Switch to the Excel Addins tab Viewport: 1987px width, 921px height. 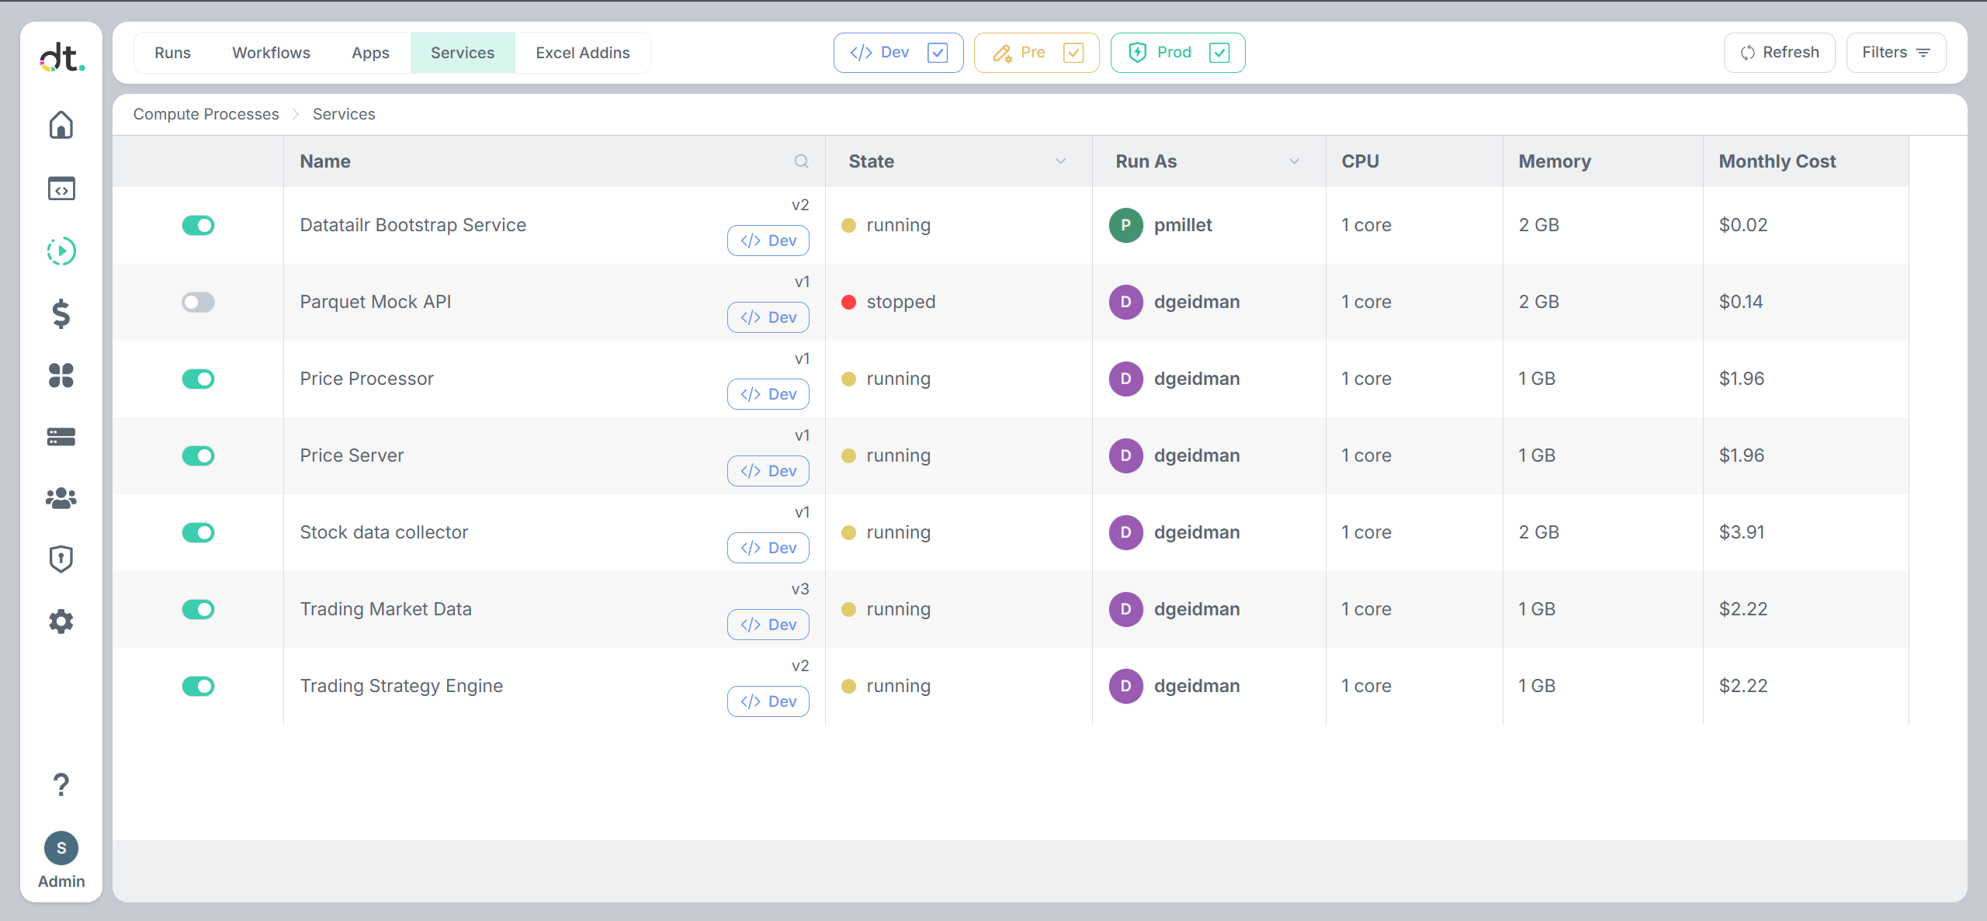pyautogui.click(x=583, y=53)
